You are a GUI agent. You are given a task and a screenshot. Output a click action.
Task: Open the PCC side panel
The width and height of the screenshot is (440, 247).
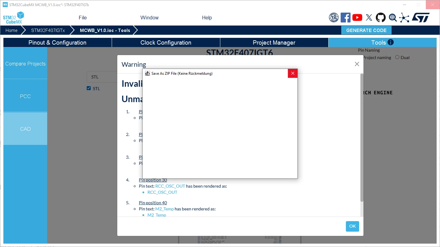pyautogui.click(x=25, y=96)
